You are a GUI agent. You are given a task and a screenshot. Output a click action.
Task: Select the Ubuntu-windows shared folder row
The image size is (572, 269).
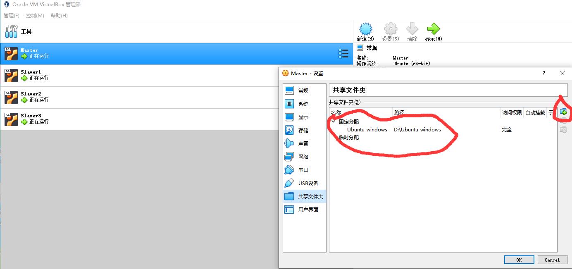[x=367, y=130]
